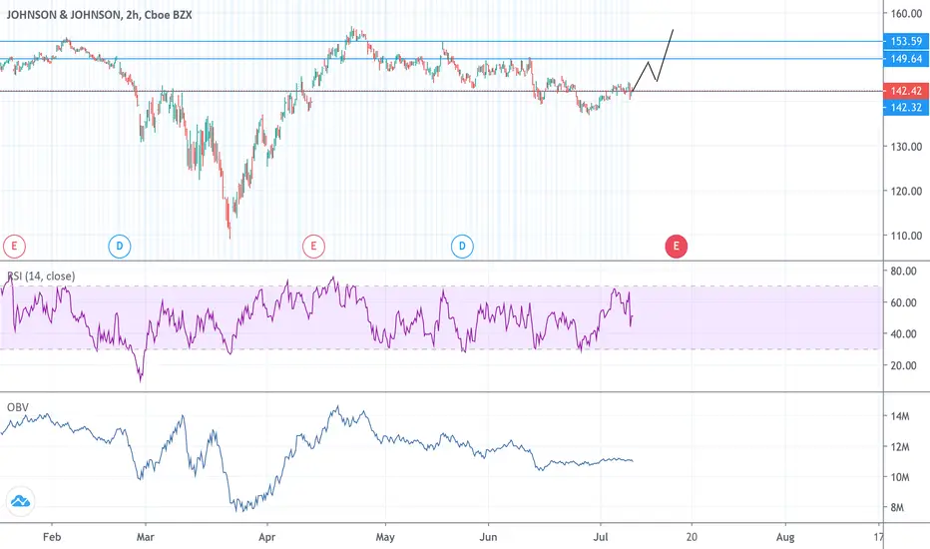The height and width of the screenshot is (549, 930).
Task: Click the May date on time axis
Action: click(385, 537)
